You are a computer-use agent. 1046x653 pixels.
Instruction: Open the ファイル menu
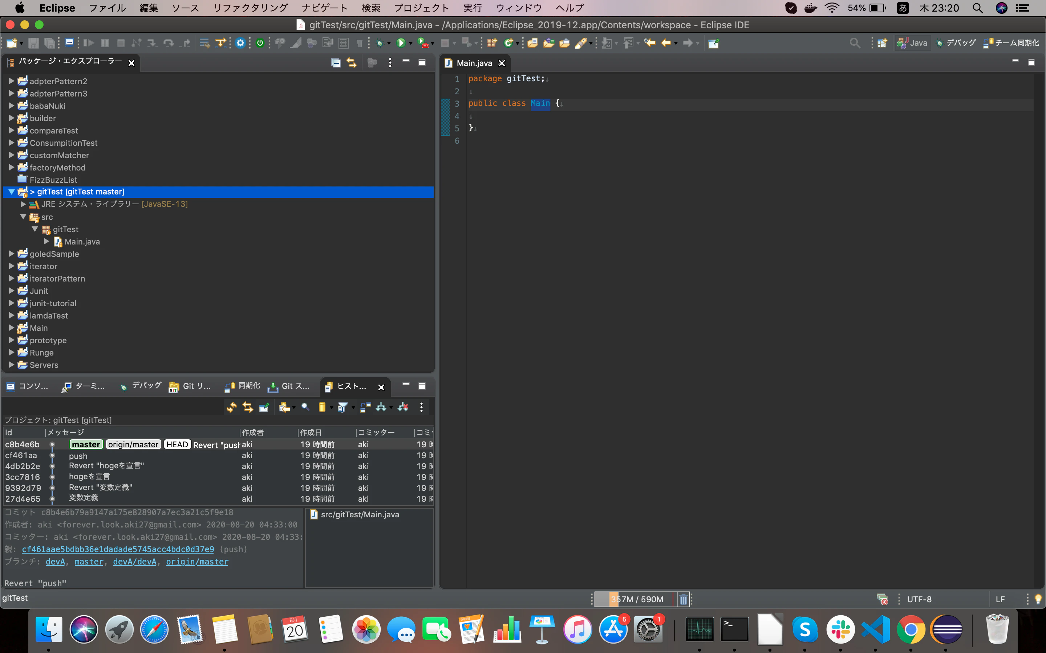coord(107,8)
